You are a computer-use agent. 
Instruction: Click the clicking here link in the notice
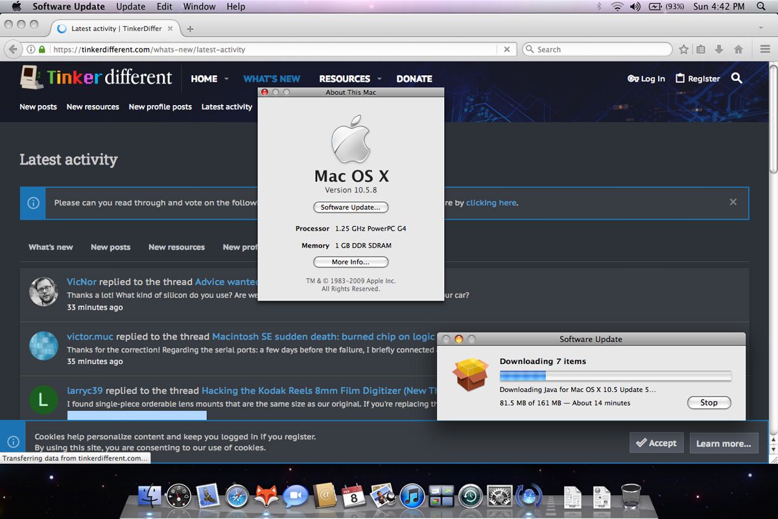coord(491,202)
